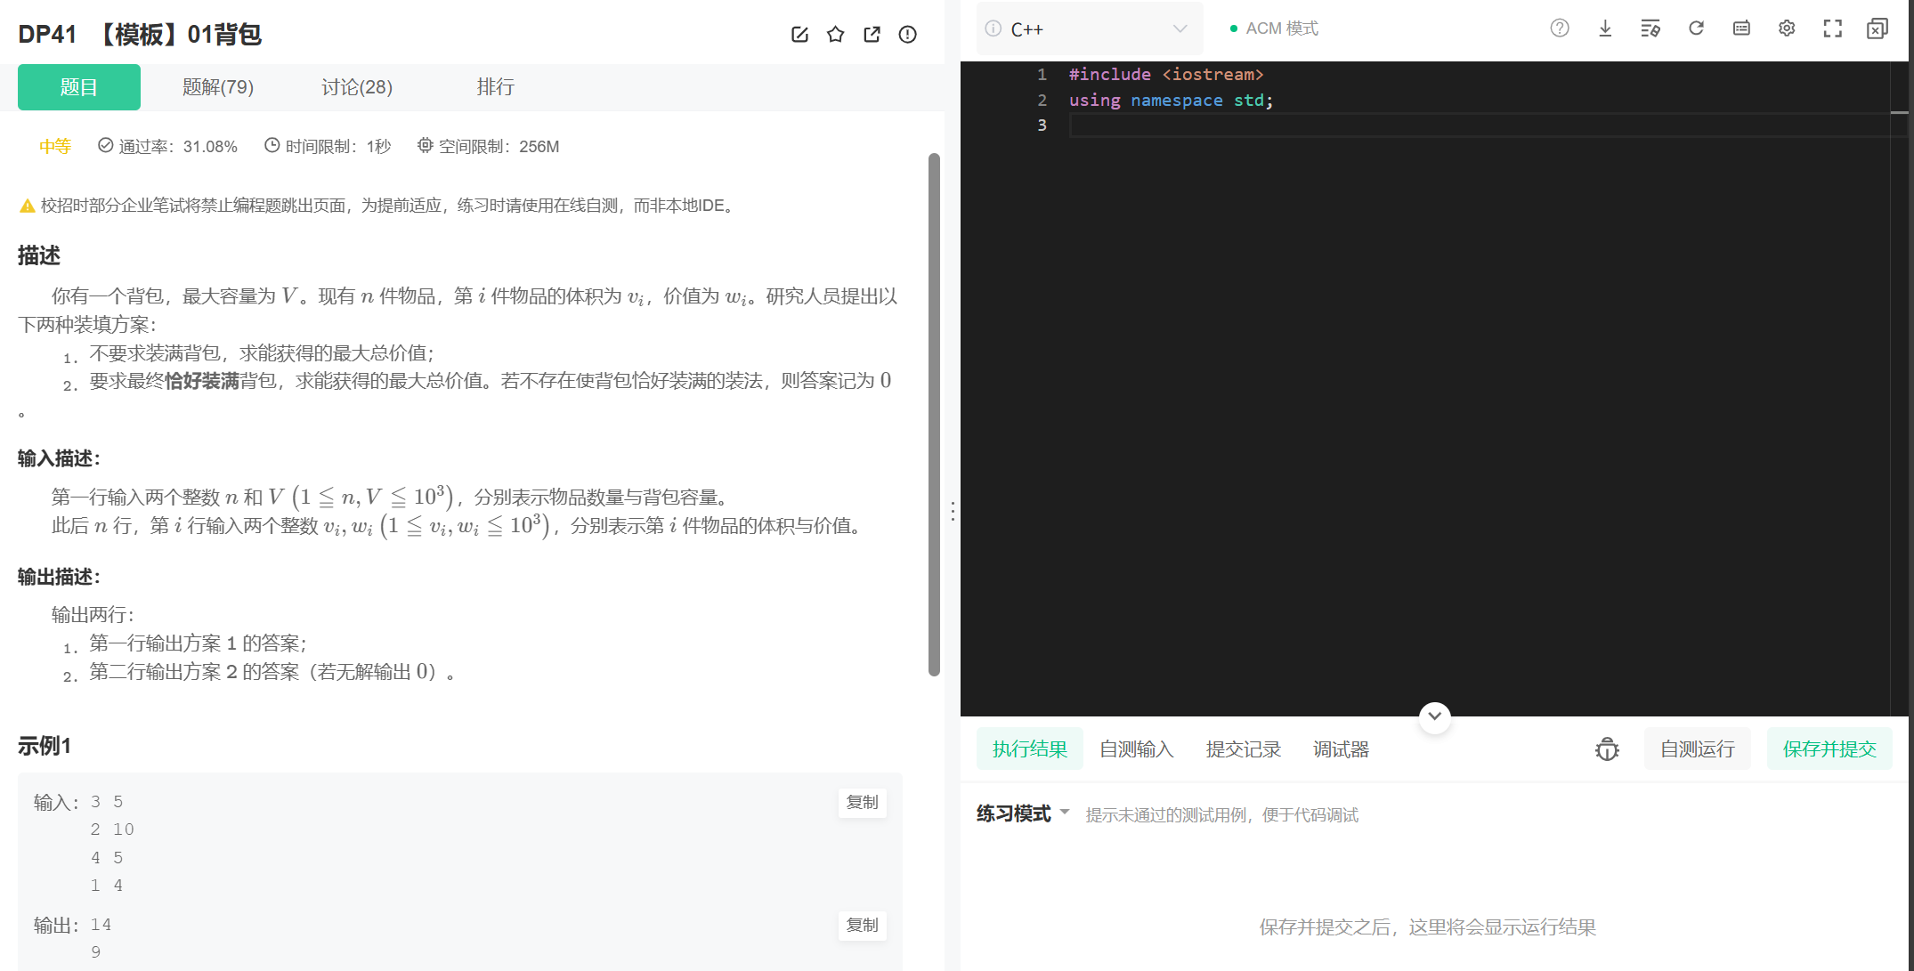Click the report issue exclamation icon

pyautogui.click(x=907, y=35)
